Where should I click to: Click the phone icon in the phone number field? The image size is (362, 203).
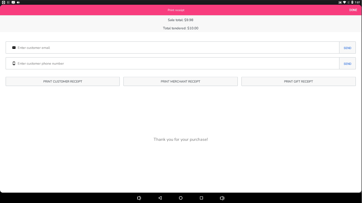click(14, 63)
